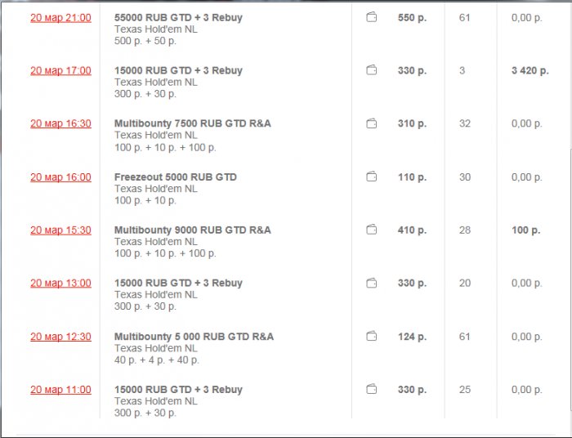Open the 20 мар 17:00 date link

[60, 71]
